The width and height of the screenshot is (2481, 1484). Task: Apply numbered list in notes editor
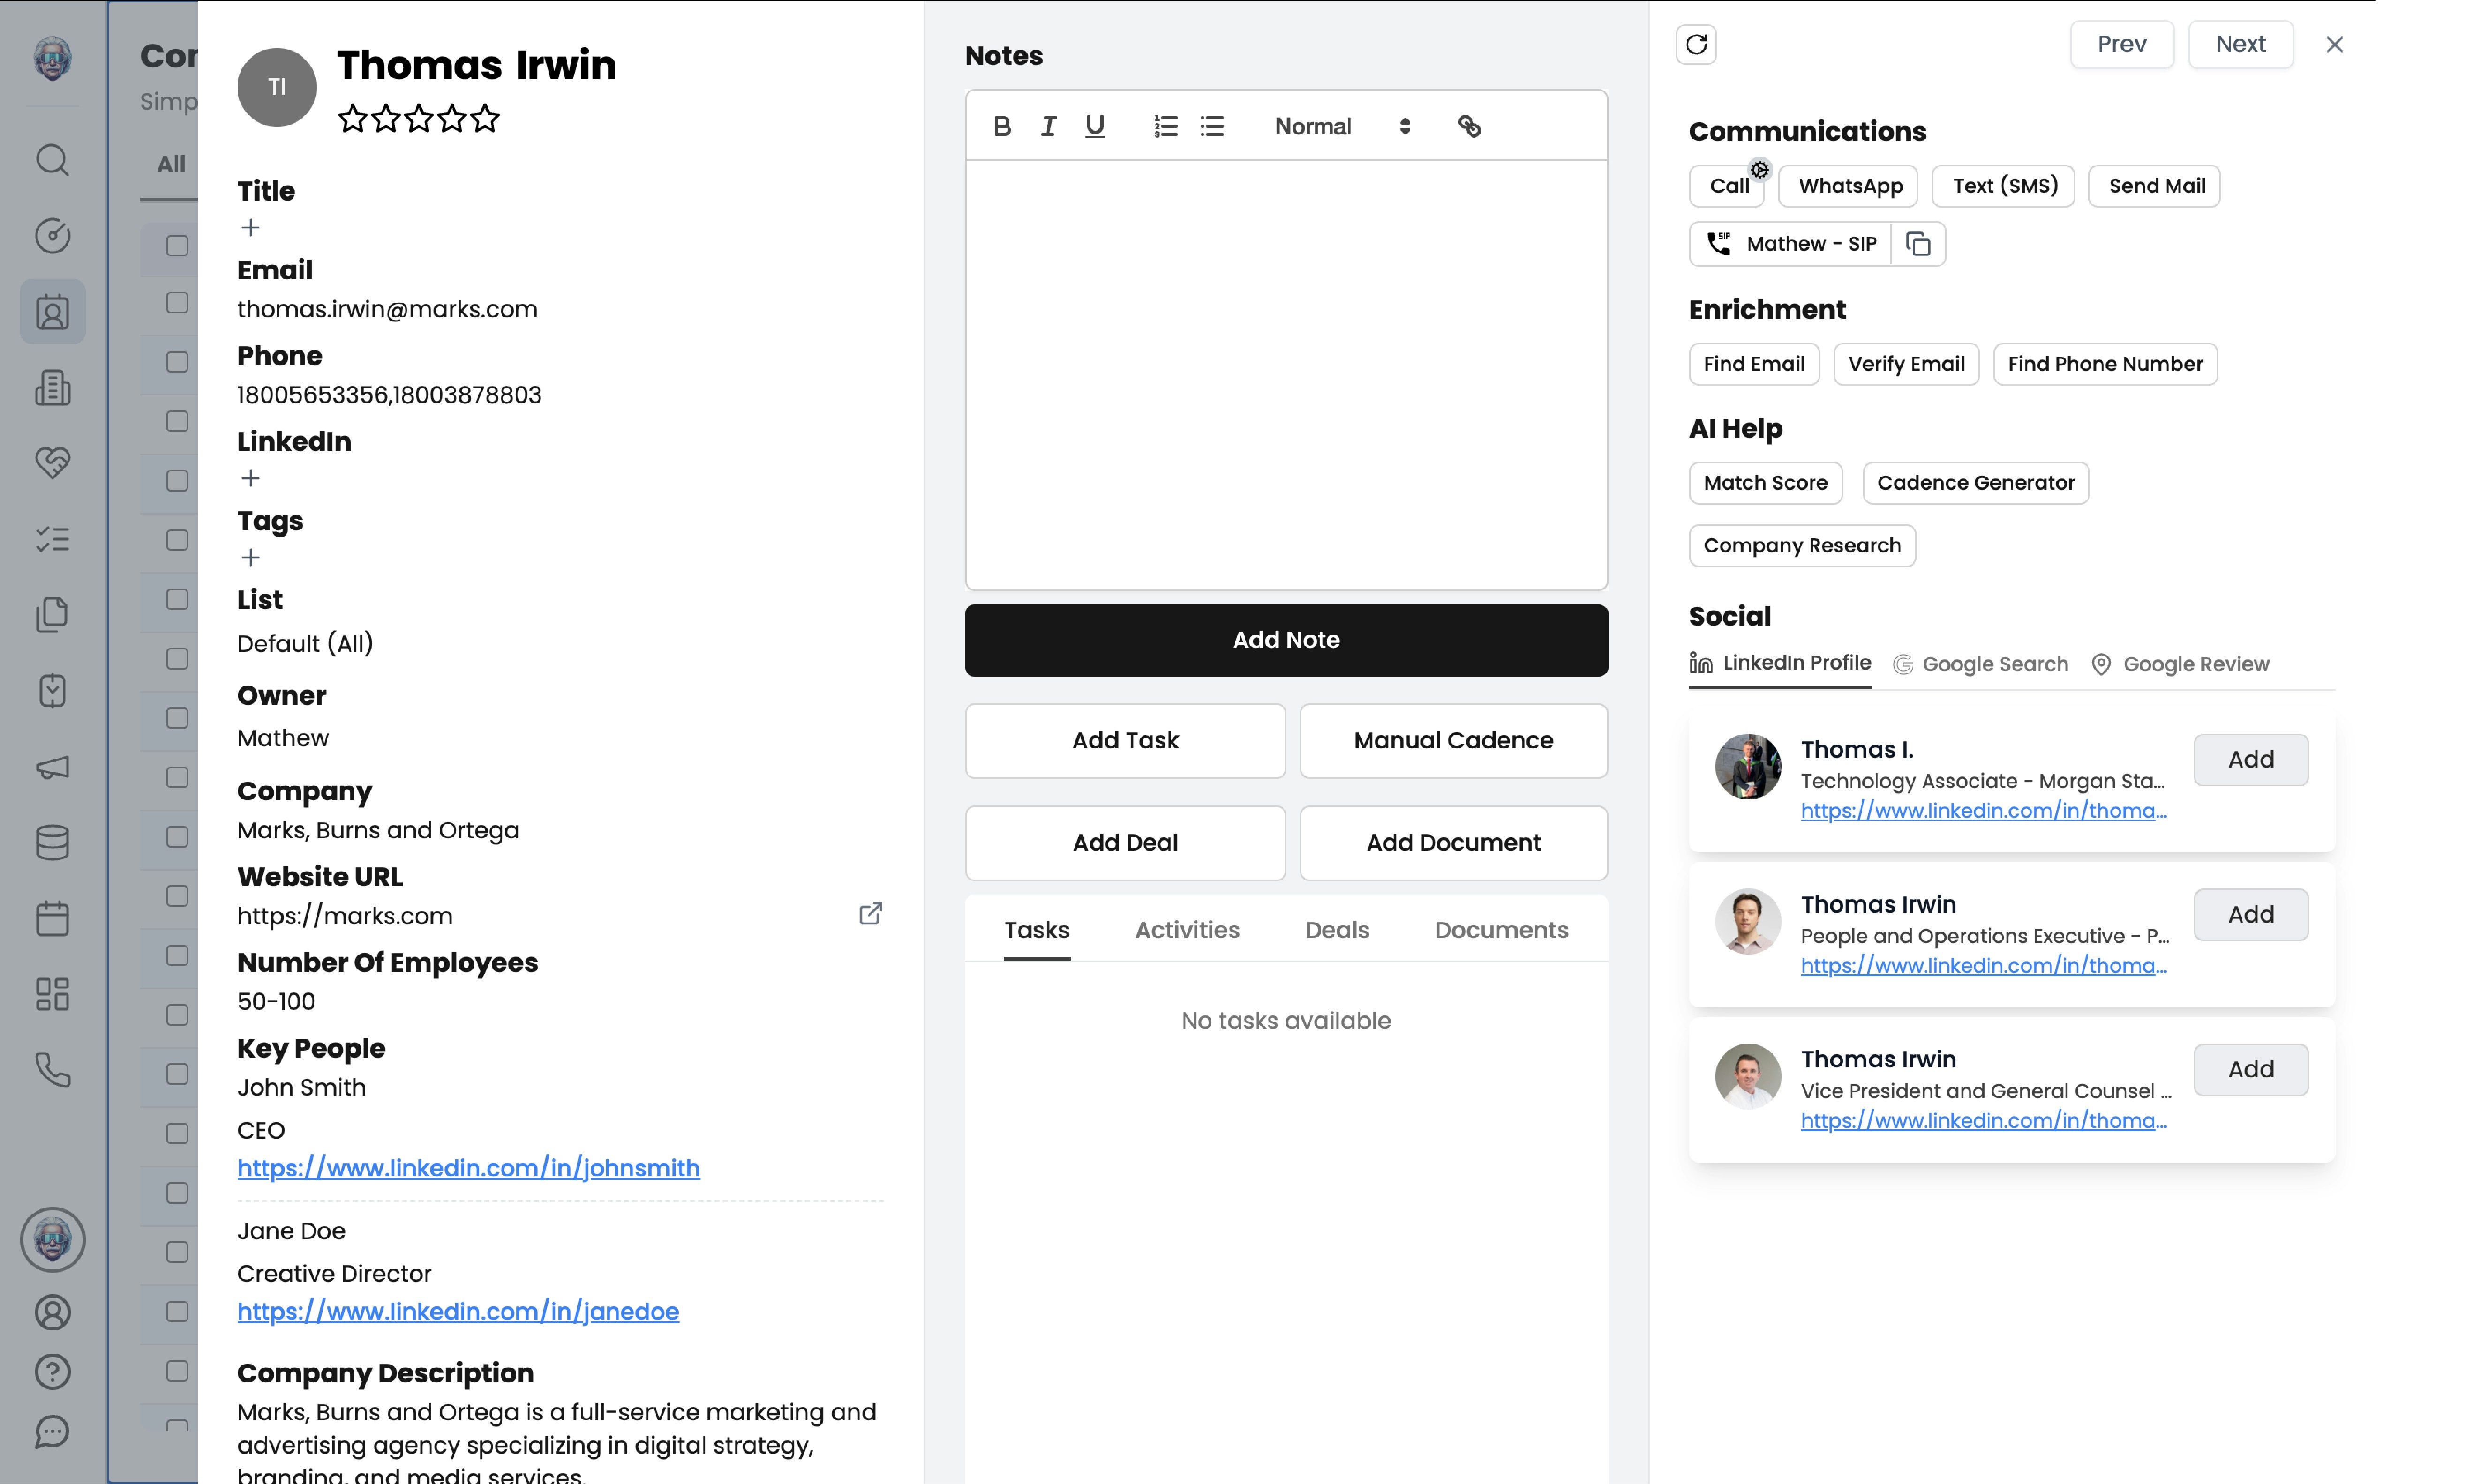(1165, 126)
